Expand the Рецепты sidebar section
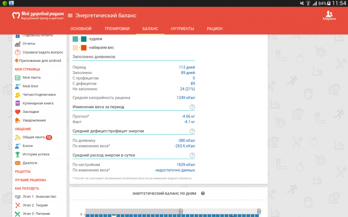 click(x=23, y=172)
